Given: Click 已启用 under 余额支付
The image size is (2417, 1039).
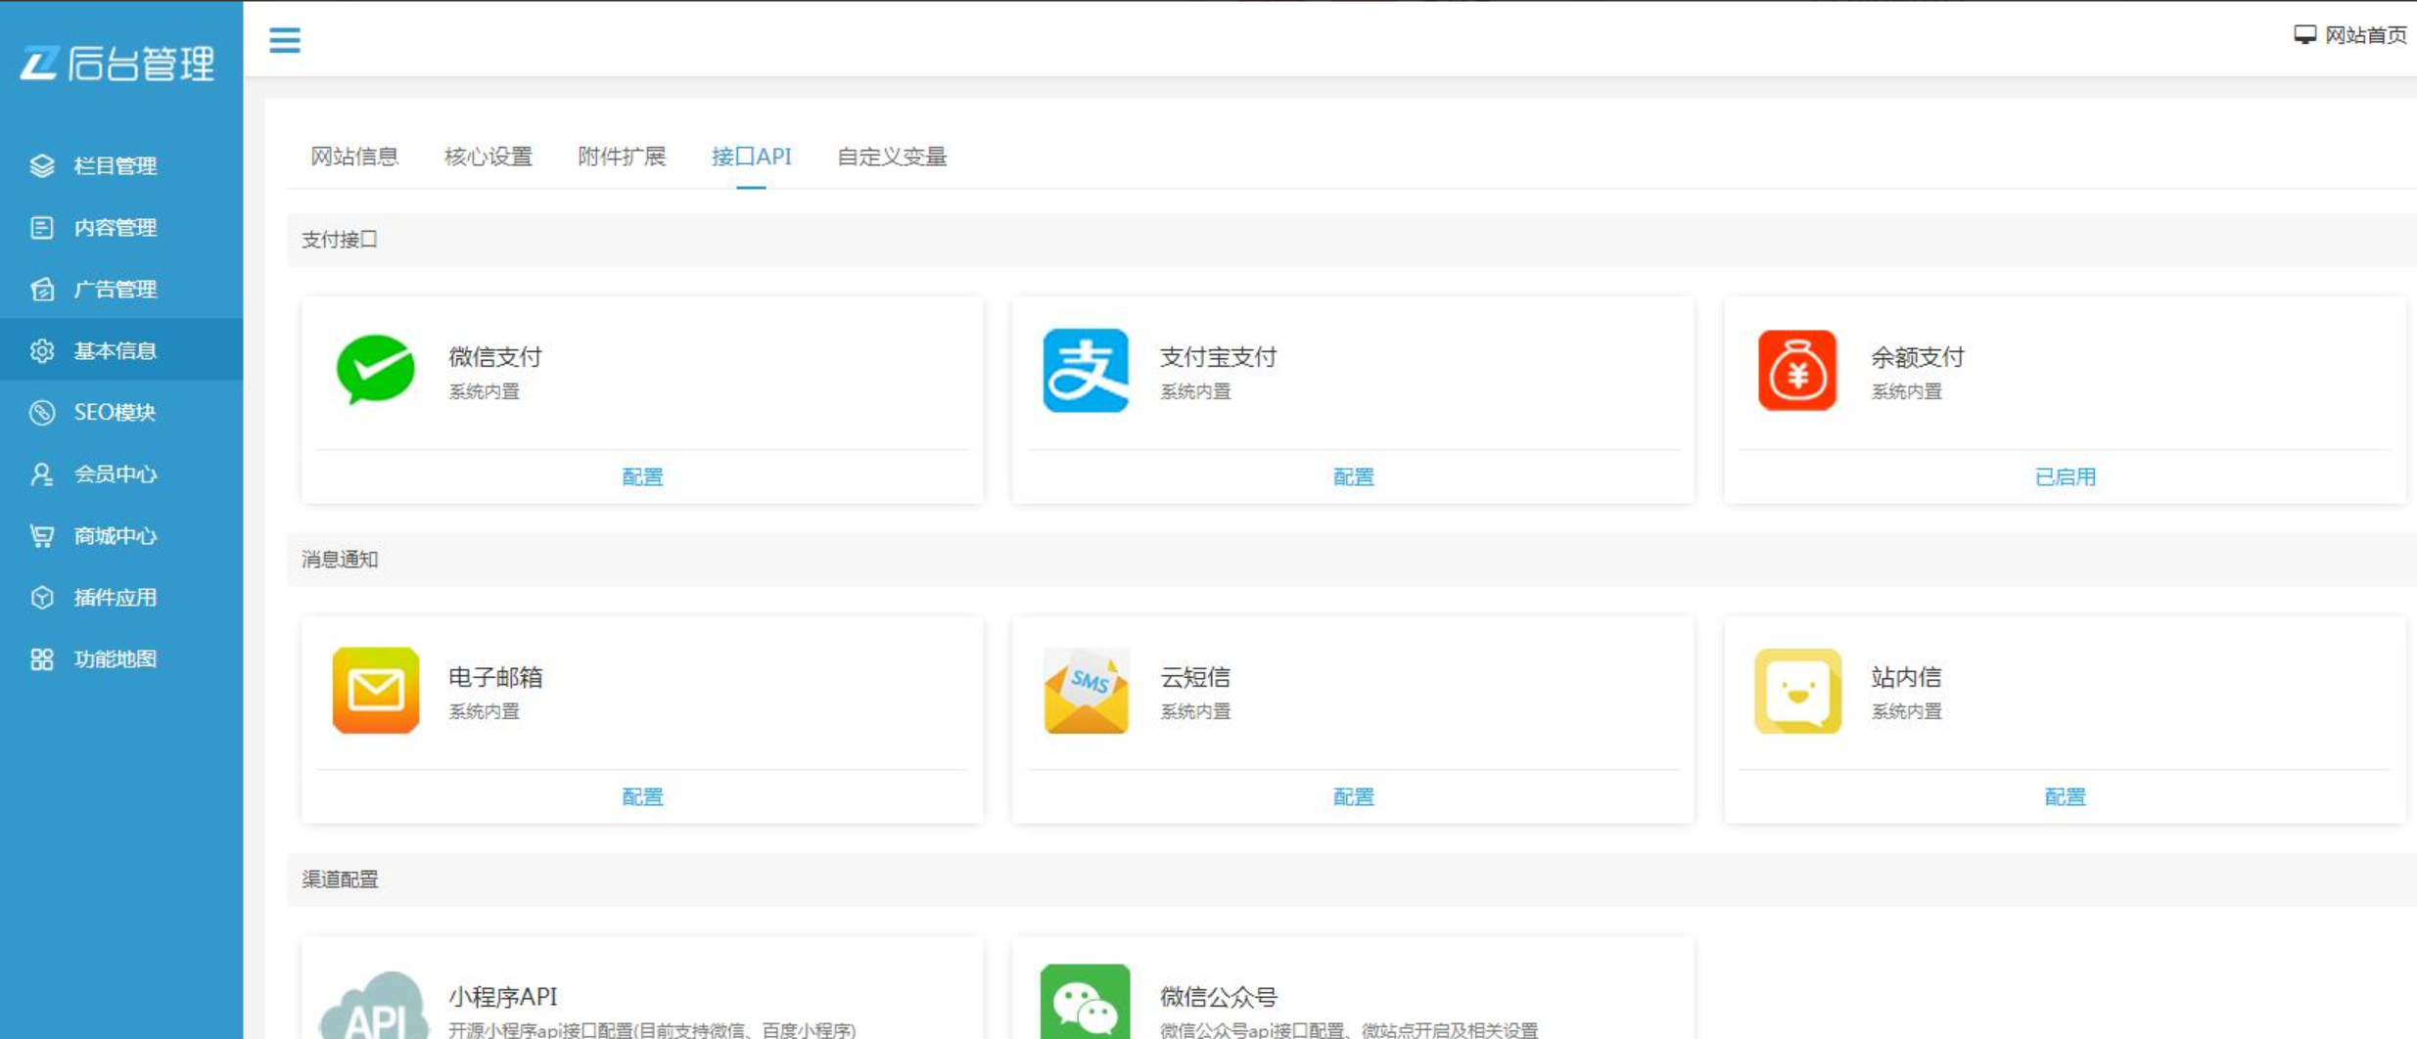Looking at the screenshot, I should pyautogui.click(x=2066, y=476).
